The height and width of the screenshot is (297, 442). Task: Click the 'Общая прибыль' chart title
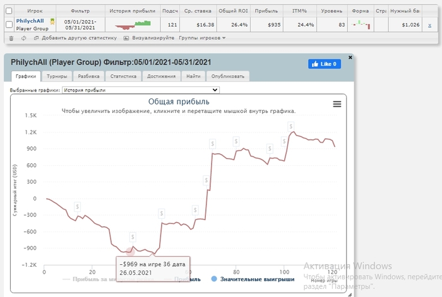click(x=179, y=102)
